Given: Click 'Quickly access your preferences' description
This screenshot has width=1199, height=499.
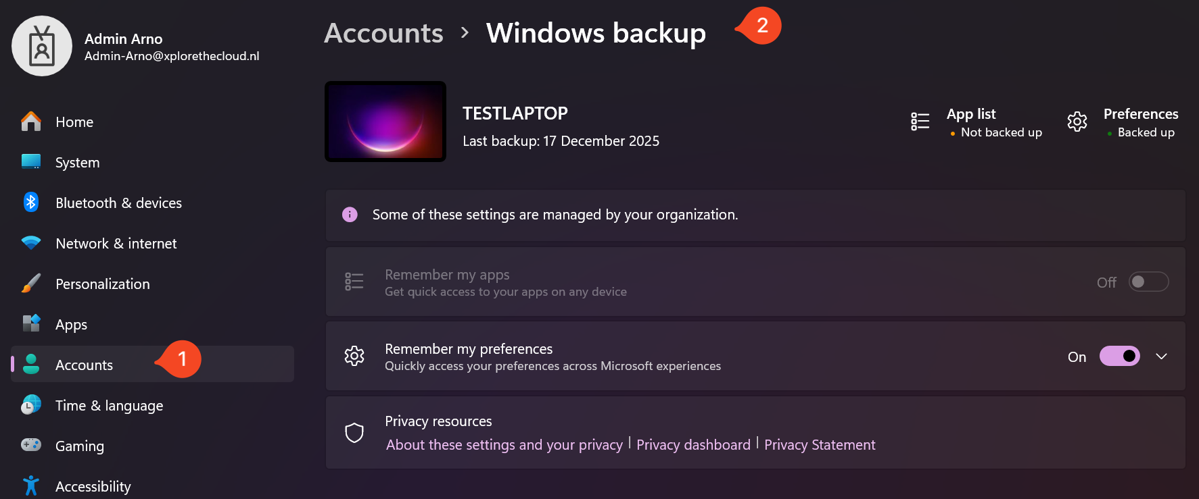Looking at the screenshot, I should coord(553,366).
